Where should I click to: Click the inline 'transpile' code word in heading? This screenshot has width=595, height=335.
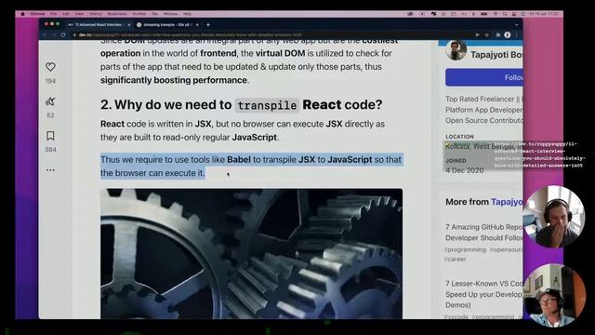pos(267,105)
